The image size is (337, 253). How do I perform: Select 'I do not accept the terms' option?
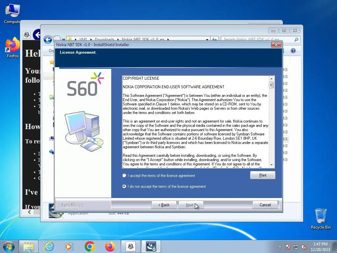click(124, 186)
